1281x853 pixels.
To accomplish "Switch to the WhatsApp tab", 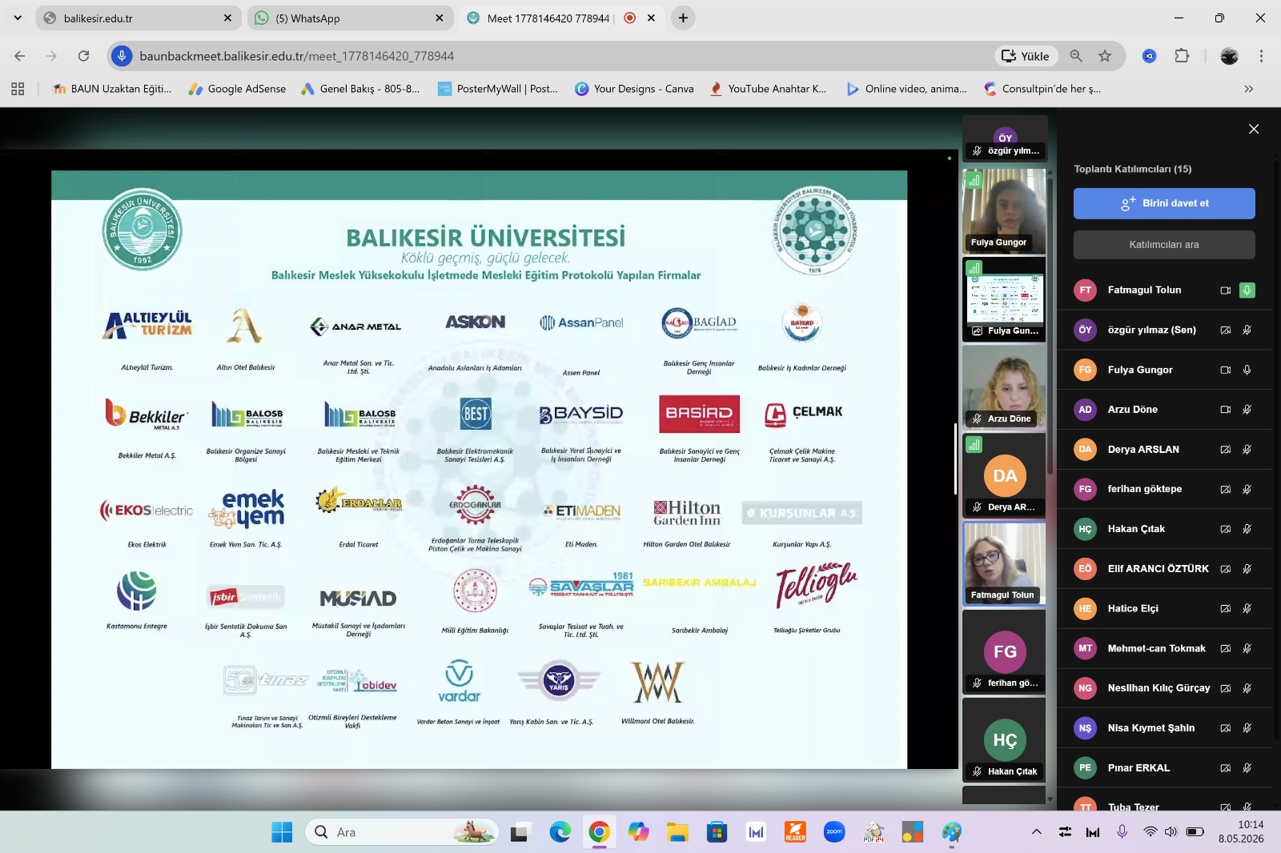I will tap(350, 18).
